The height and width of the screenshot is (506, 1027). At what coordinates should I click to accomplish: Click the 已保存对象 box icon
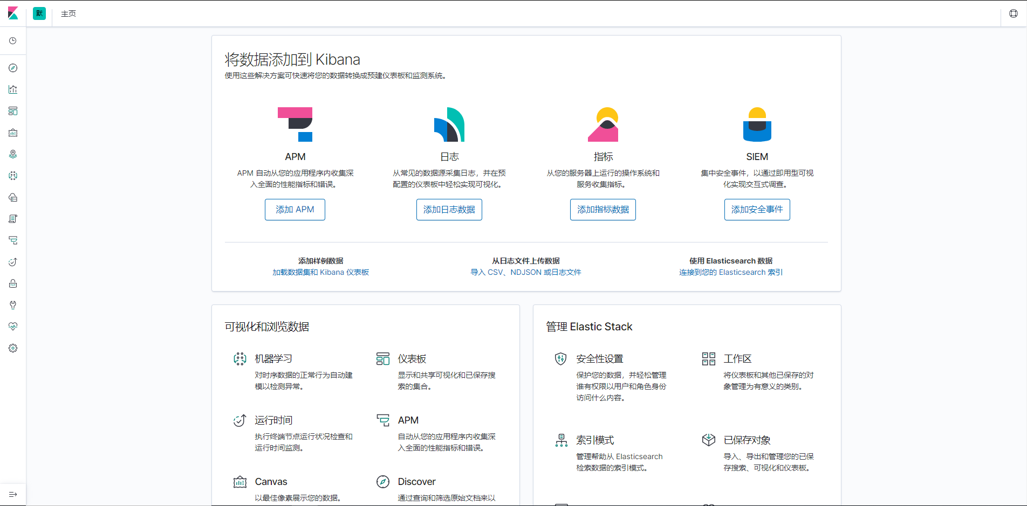(x=709, y=440)
